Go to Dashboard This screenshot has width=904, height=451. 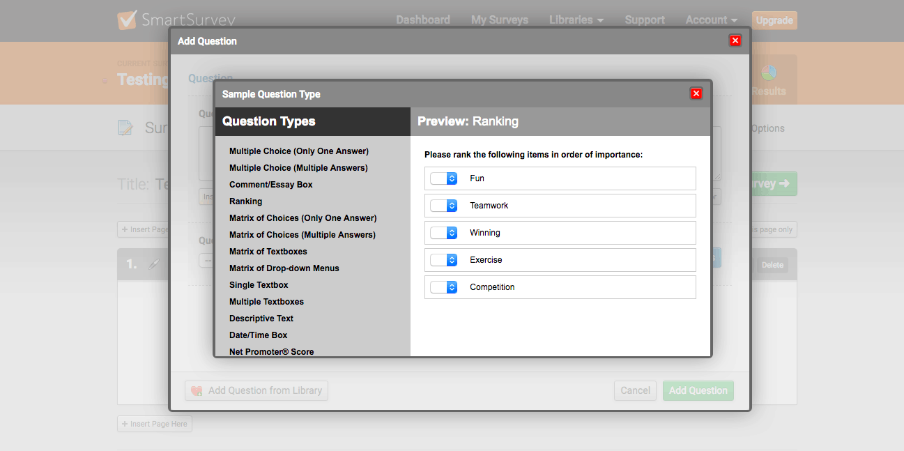coord(423,20)
